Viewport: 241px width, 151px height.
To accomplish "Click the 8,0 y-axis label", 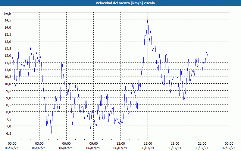I will click(x=8, y=112).
